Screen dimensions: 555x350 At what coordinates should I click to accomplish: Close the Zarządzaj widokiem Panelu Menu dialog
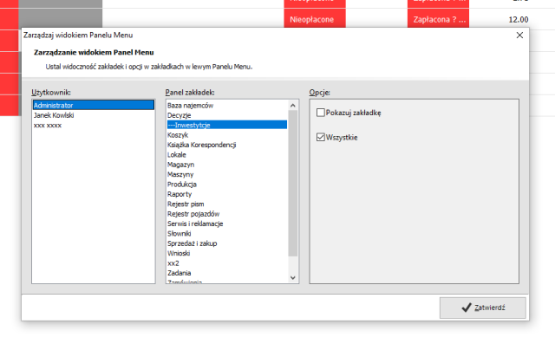tap(519, 35)
